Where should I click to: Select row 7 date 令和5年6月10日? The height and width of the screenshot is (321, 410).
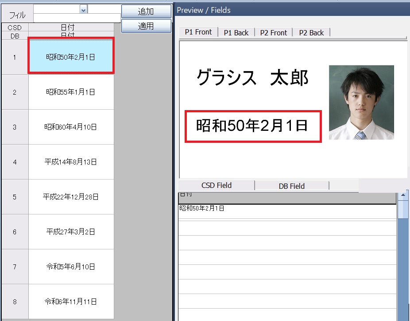(71, 267)
